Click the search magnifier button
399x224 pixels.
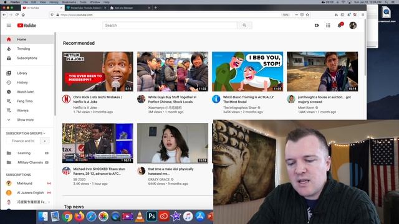pos(244,26)
